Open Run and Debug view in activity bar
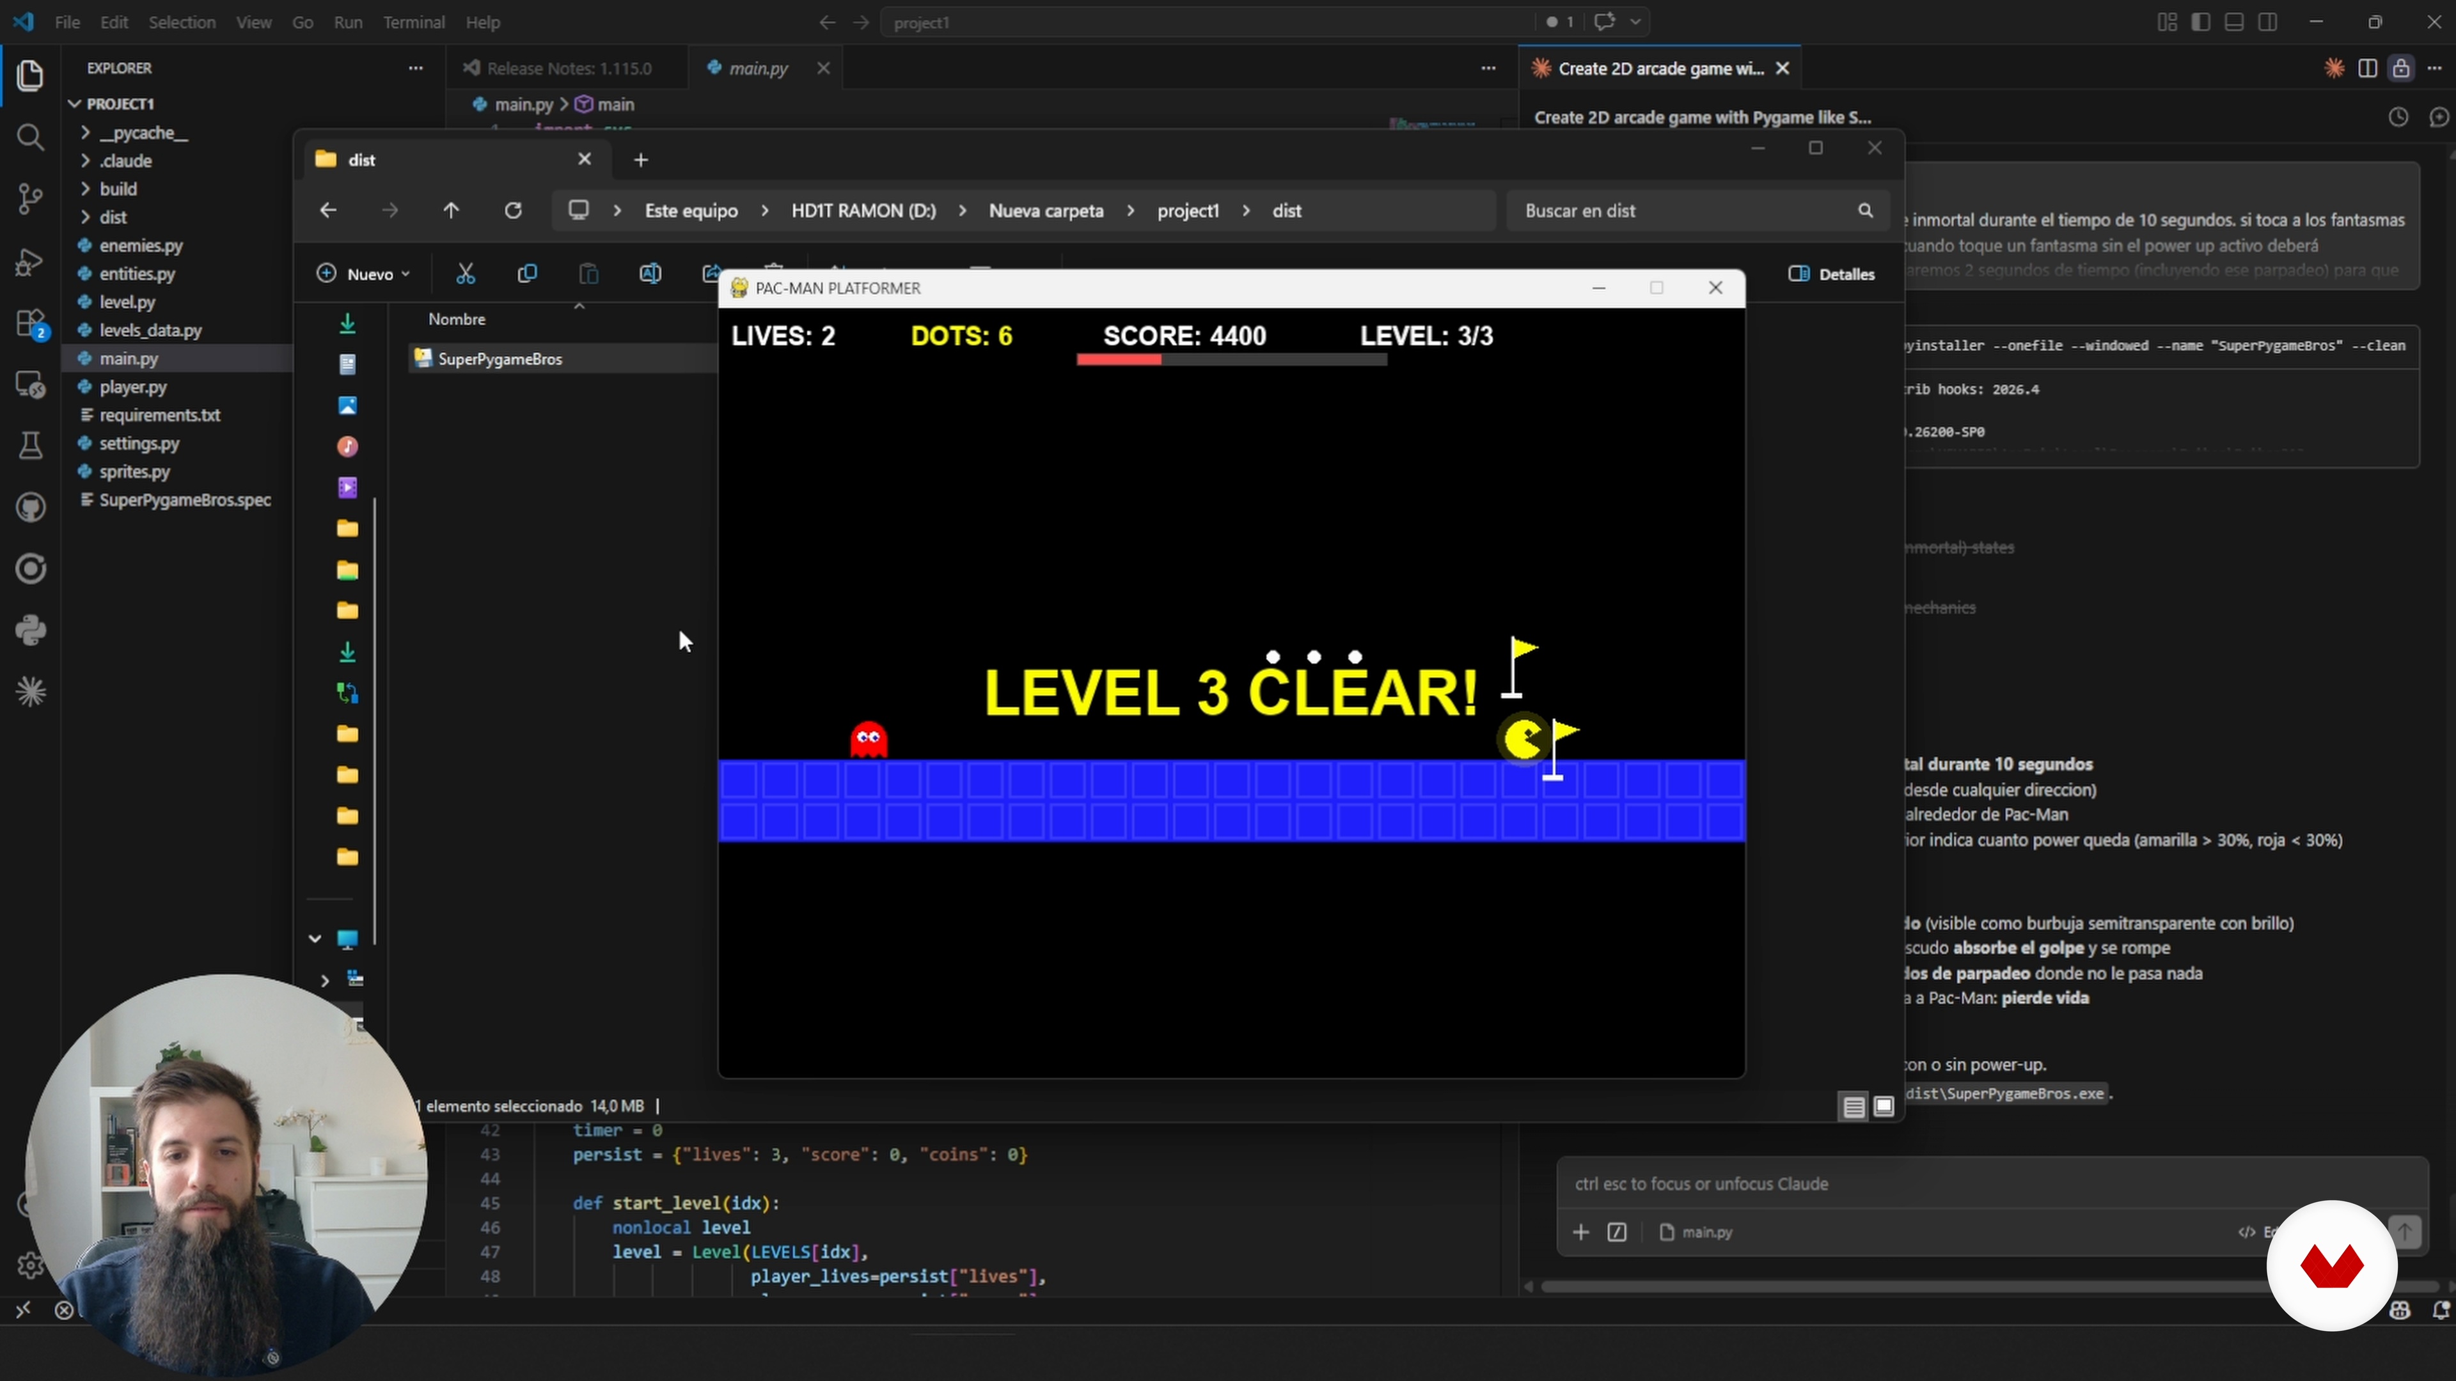This screenshot has width=2456, height=1381. click(x=31, y=261)
